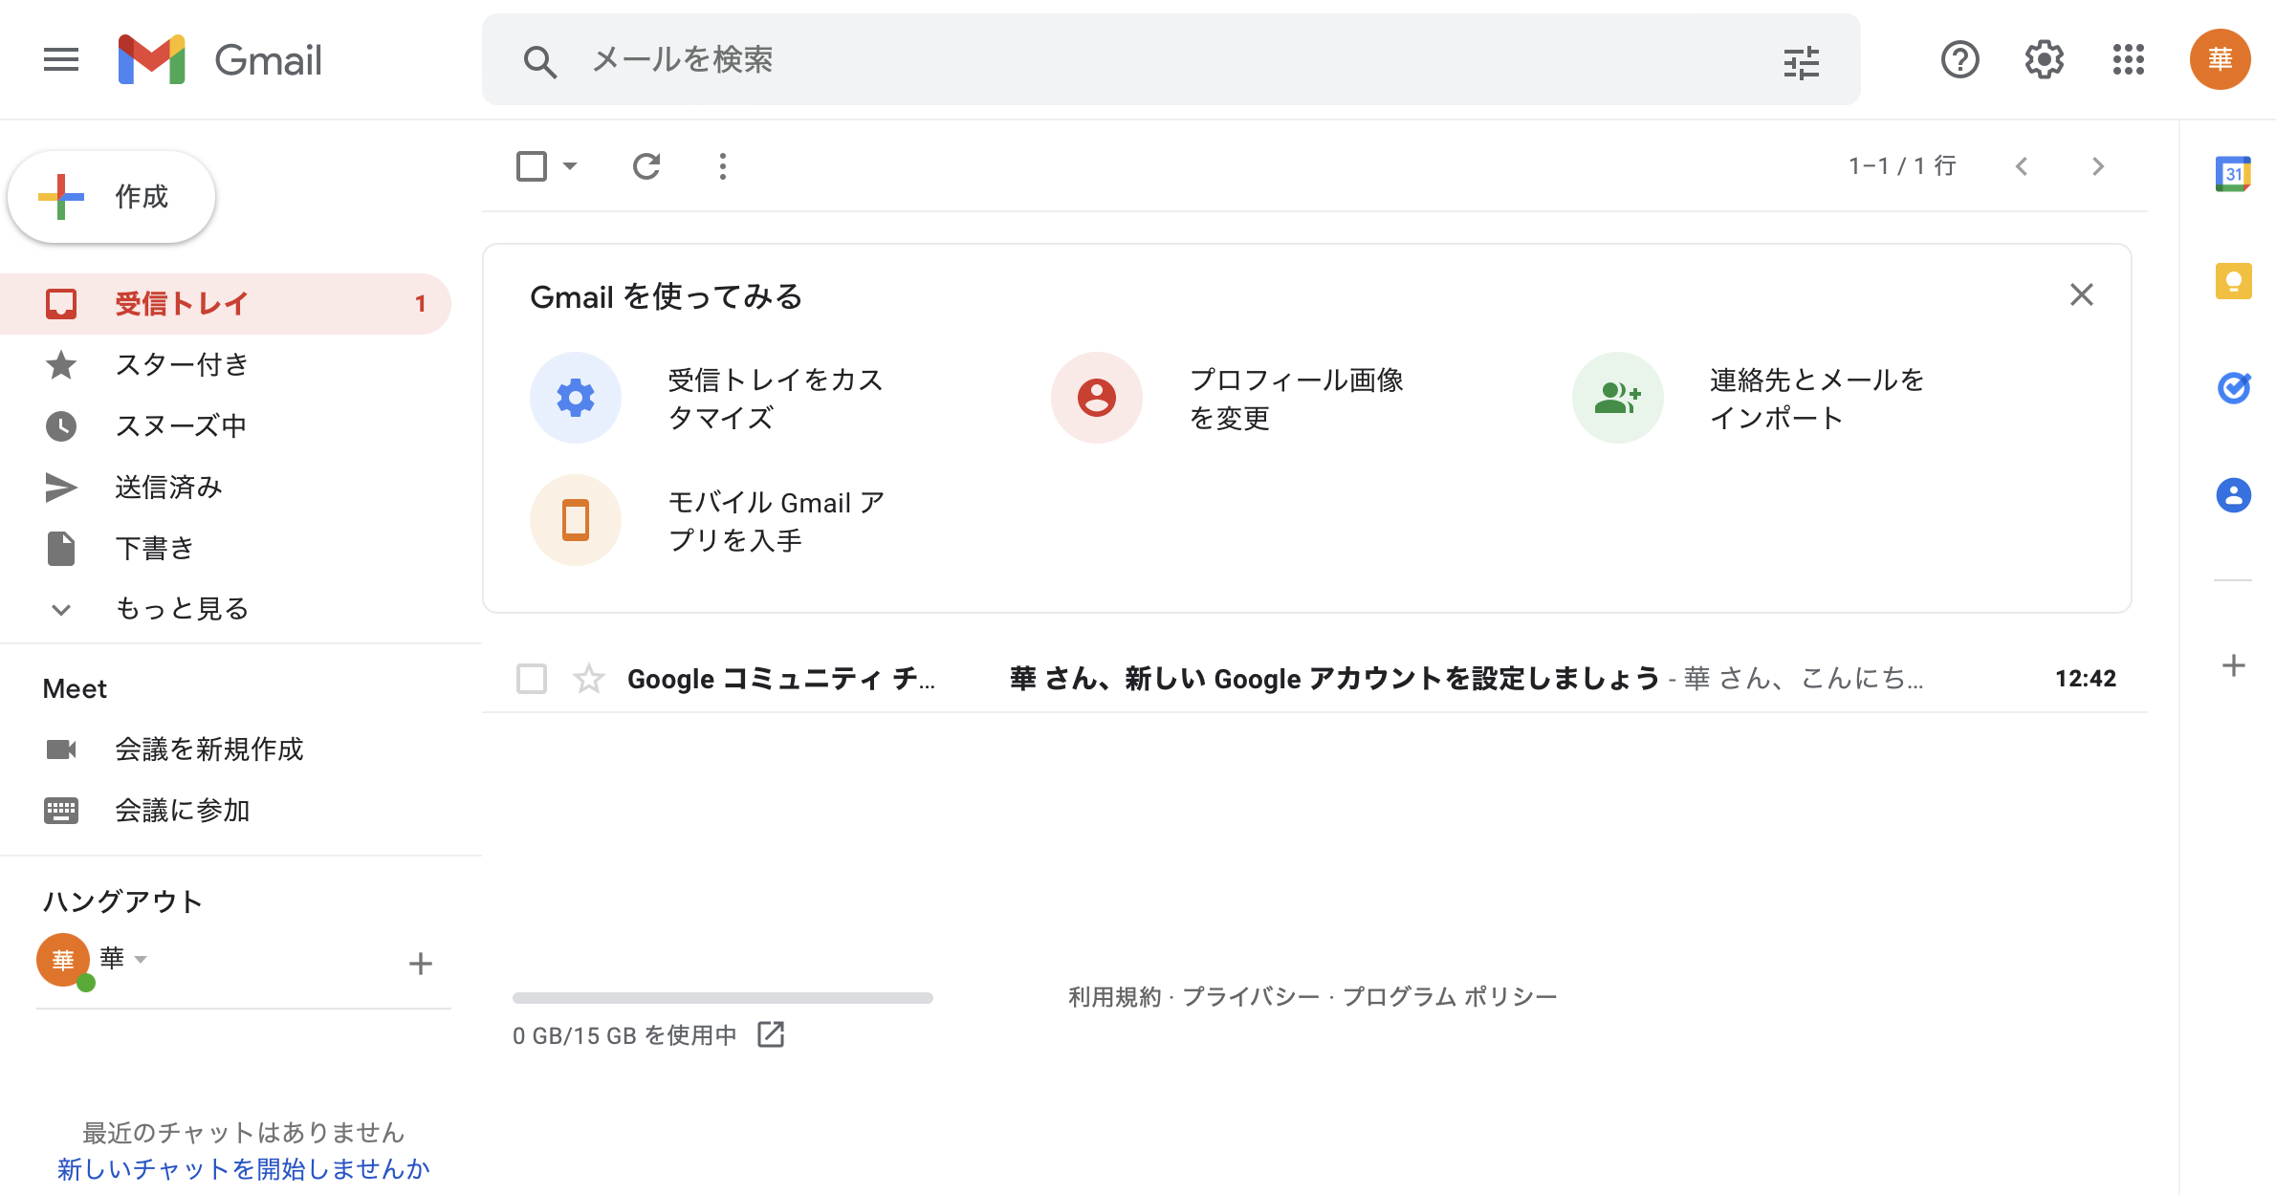Open Google Calendar side panel
This screenshot has width=2276, height=1195.
coord(2233,174)
